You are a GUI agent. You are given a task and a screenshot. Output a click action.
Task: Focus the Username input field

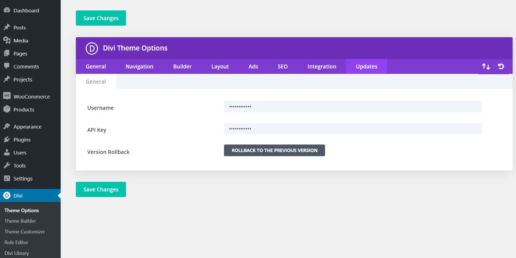[x=353, y=107]
